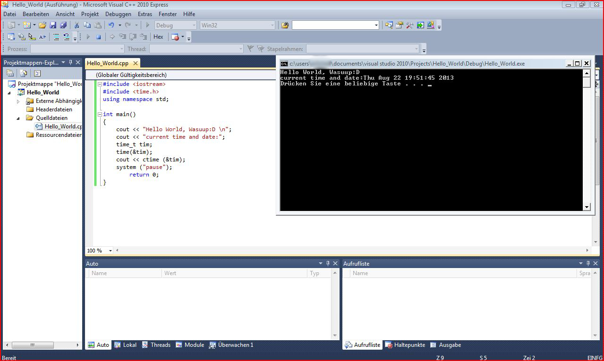Expand the Externe Abhängigkeiten tree node
The image size is (604, 361).
click(18, 101)
